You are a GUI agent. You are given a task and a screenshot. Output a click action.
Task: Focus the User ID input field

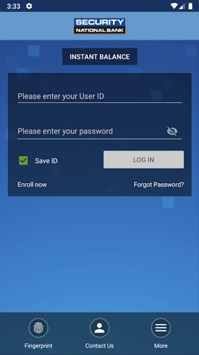(99, 97)
